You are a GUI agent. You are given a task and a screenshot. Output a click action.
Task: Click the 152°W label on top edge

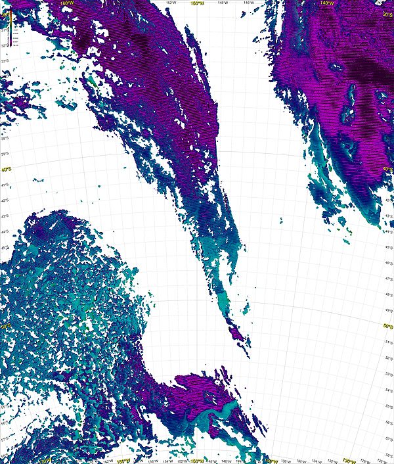[x=171, y=3]
